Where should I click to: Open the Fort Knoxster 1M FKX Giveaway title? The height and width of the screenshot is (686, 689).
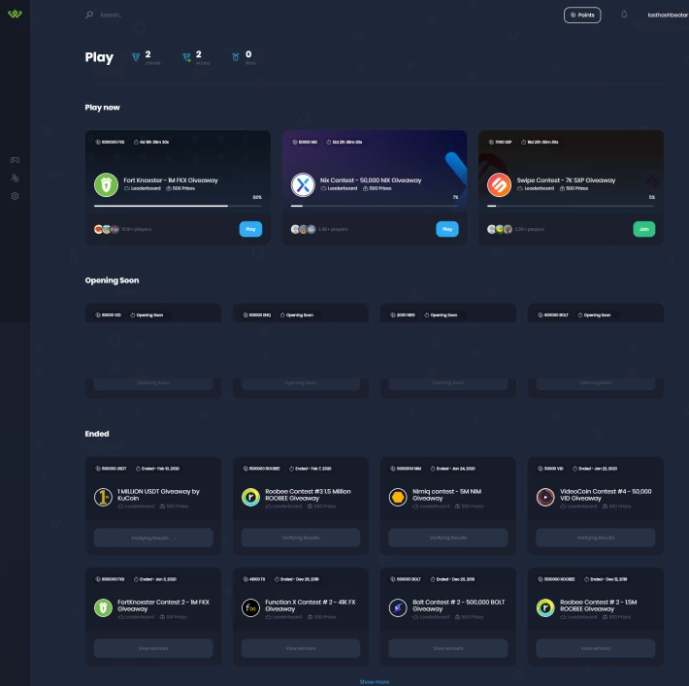pyautogui.click(x=171, y=180)
